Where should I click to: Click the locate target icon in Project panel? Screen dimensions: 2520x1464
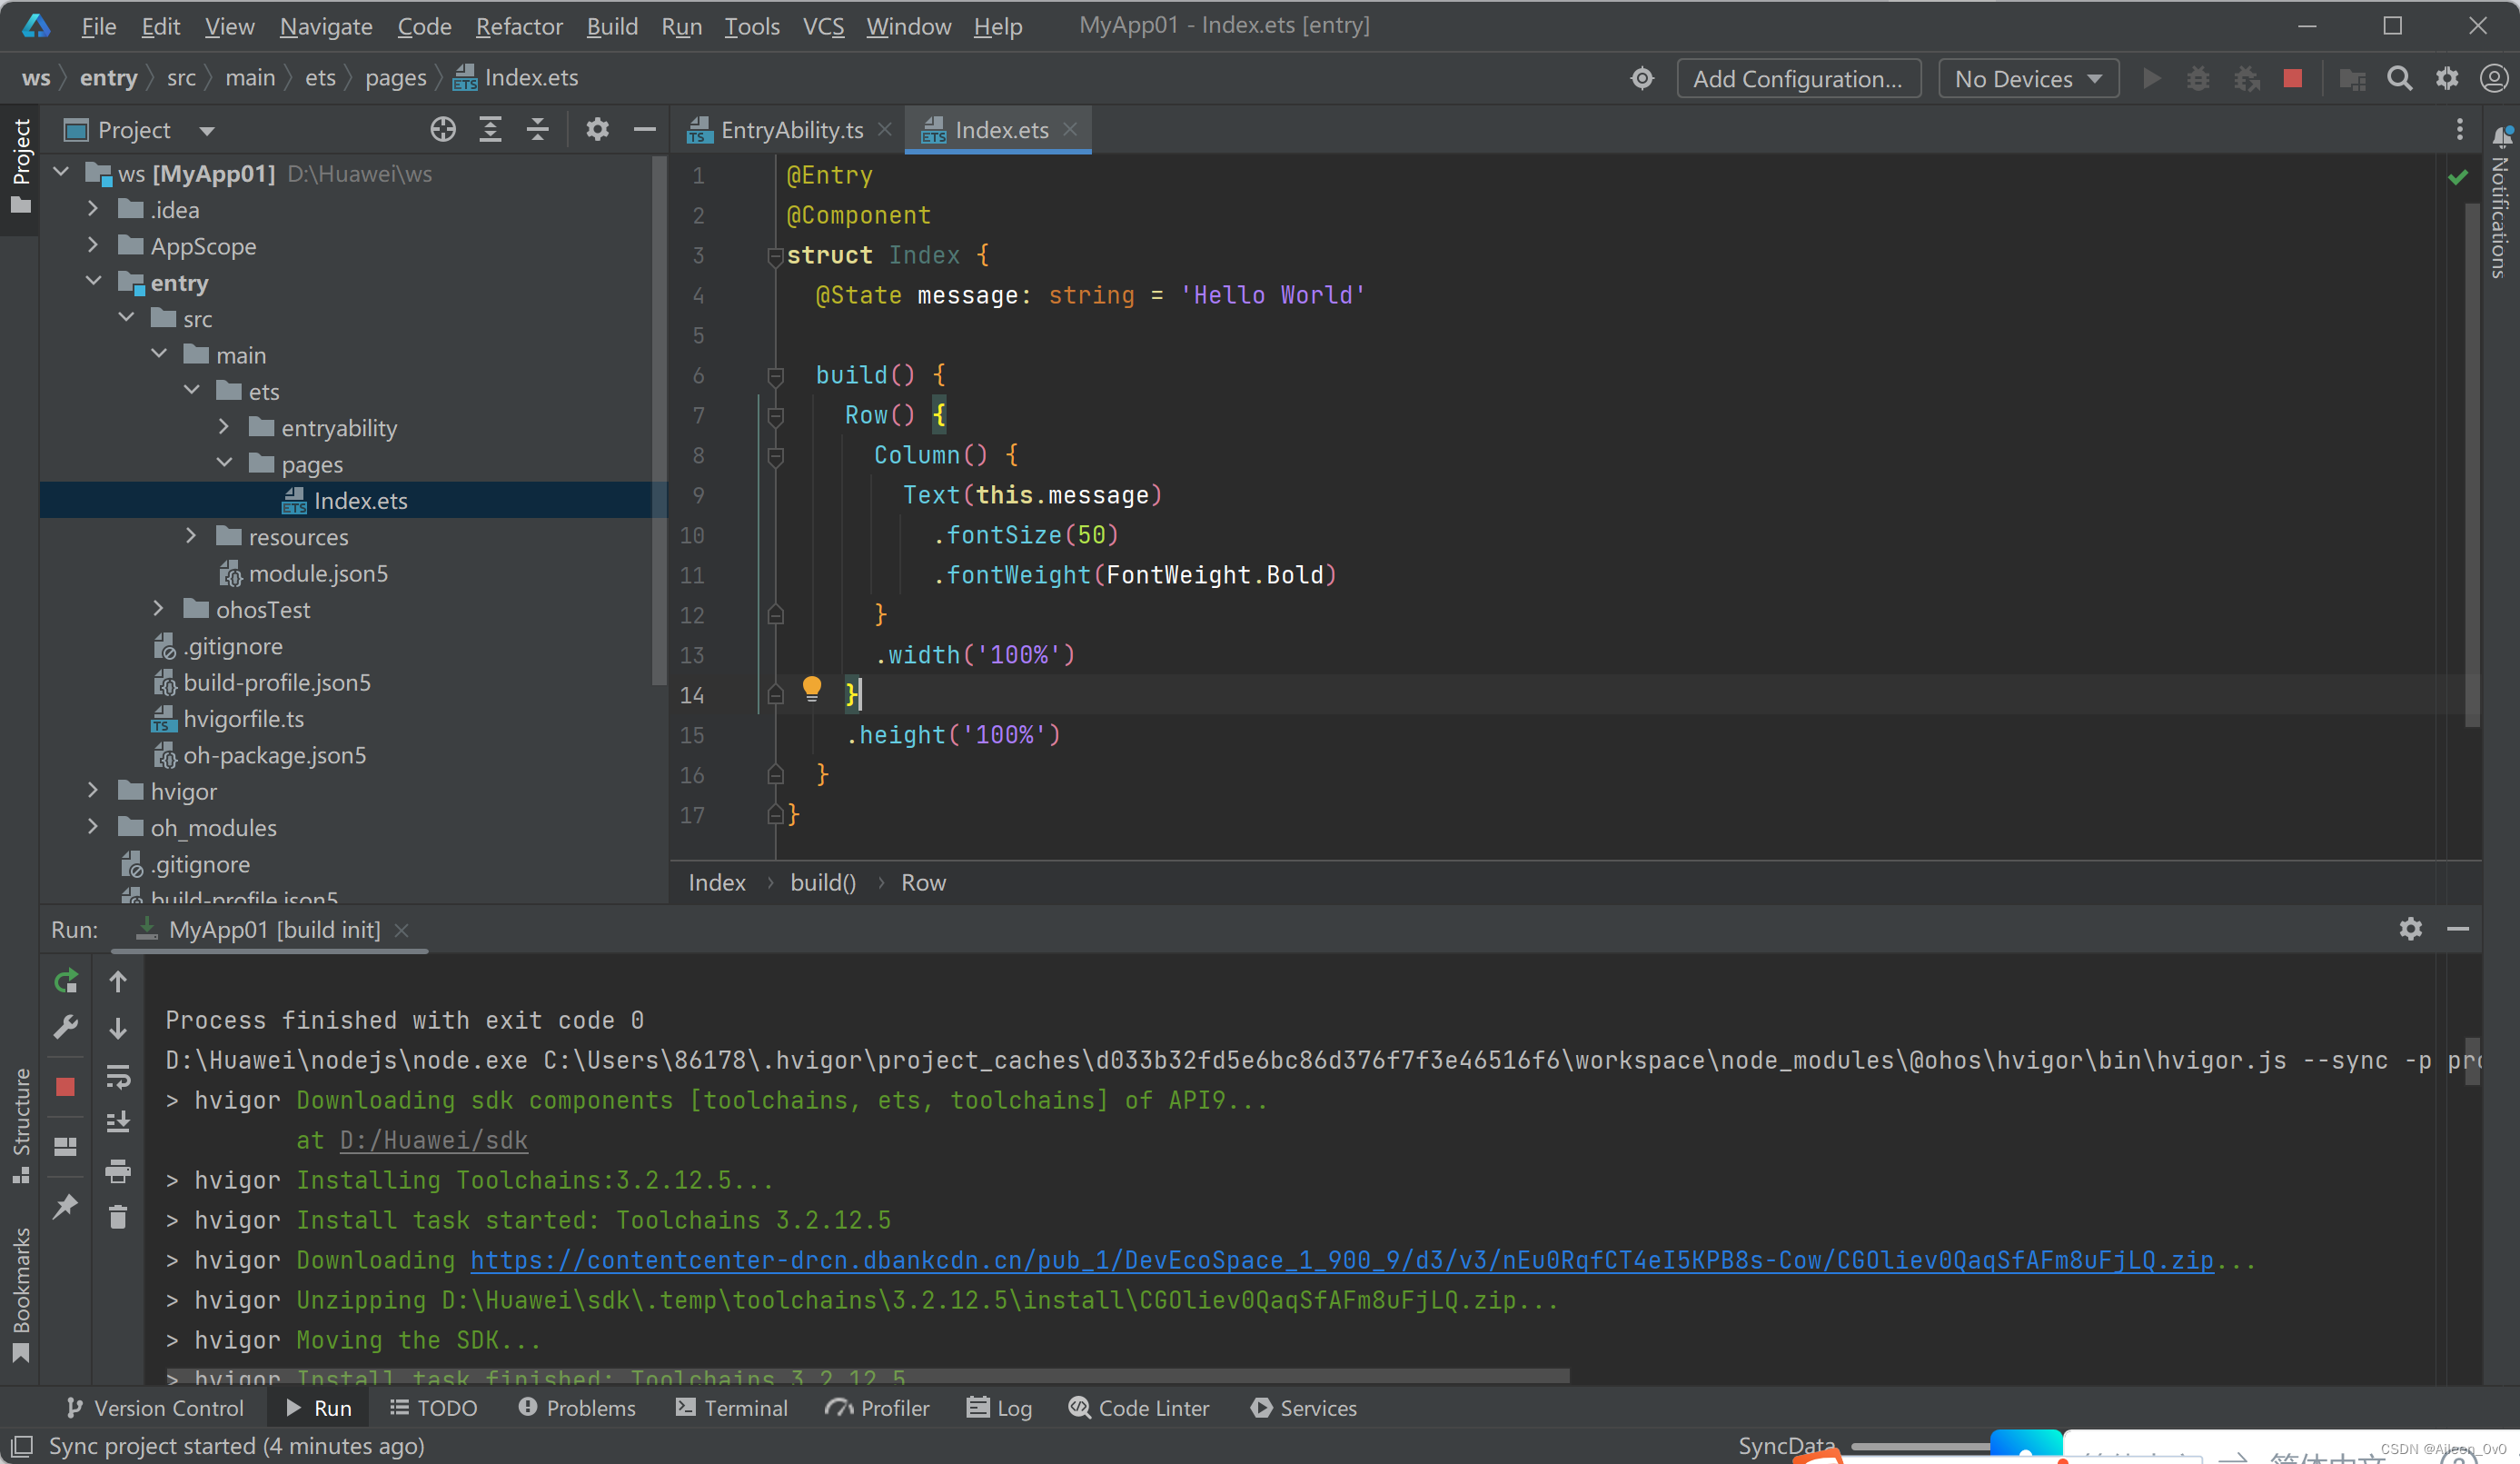pos(443,129)
